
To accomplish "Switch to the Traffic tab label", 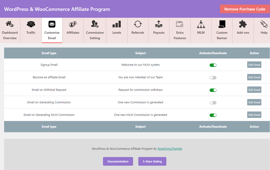I will click(x=31, y=33).
